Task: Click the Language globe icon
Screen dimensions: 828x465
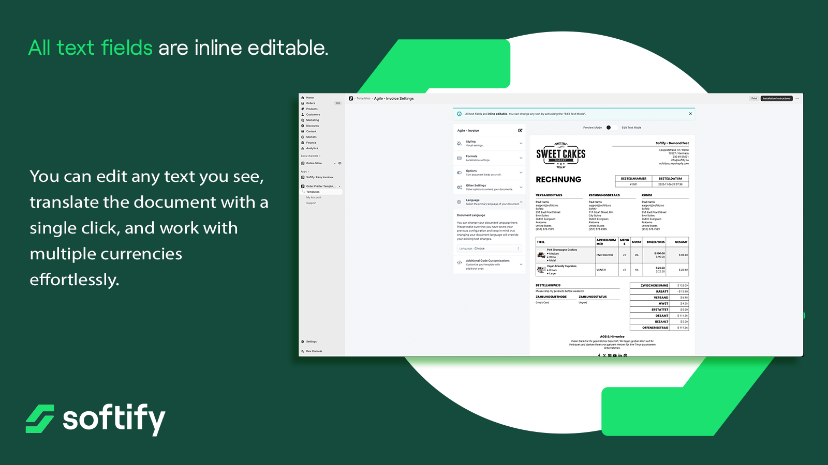Action: click(459, 202)
